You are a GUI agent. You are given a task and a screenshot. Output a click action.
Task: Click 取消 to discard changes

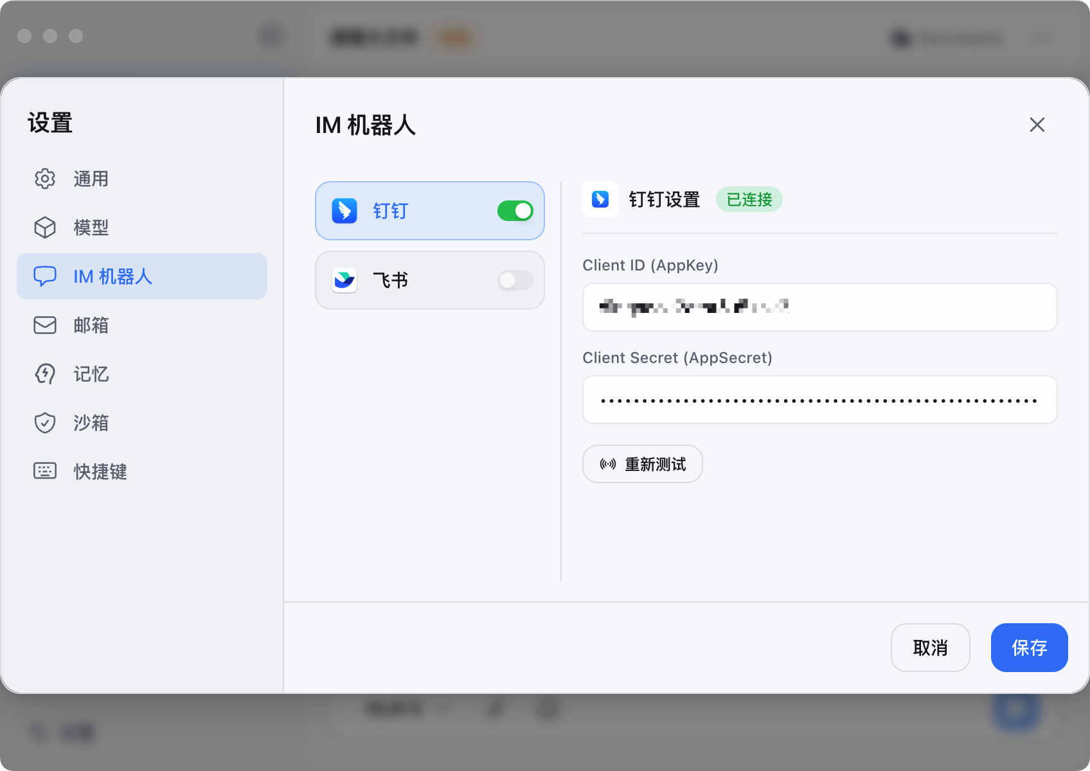[x=930, y=648]
